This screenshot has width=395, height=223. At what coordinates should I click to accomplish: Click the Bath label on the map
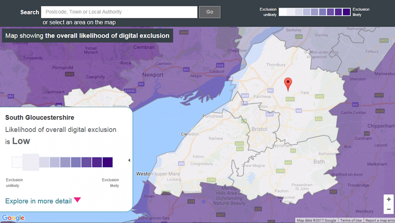click(x=319, y=162)
